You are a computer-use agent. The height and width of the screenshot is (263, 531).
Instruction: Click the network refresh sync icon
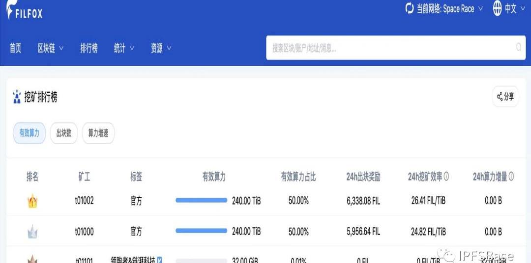click(409, 8)
